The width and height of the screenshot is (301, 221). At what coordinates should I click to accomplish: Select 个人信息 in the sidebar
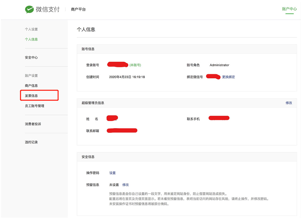pos(31,39)
